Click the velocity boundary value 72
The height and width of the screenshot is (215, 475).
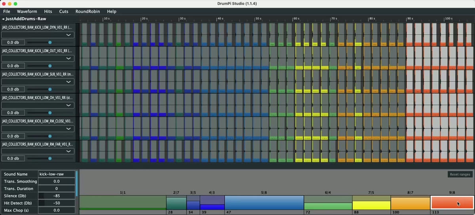[x=307, y=212]
